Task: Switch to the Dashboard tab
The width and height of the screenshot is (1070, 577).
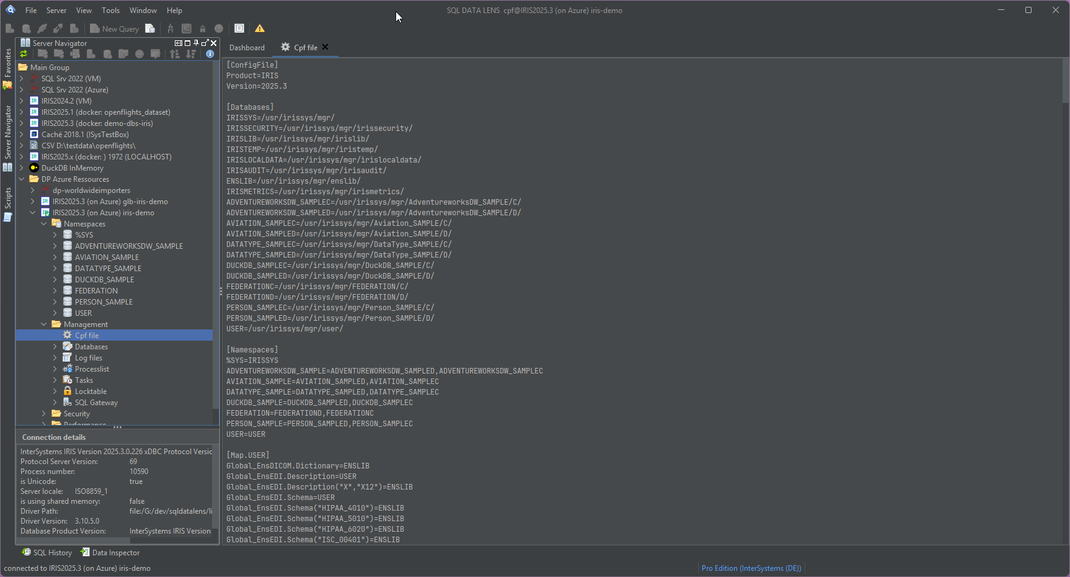Action: 247,48
